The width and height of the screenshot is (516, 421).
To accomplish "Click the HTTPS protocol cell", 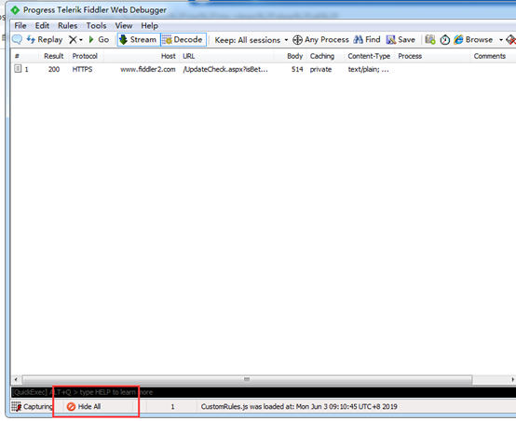I will (82, 70).
